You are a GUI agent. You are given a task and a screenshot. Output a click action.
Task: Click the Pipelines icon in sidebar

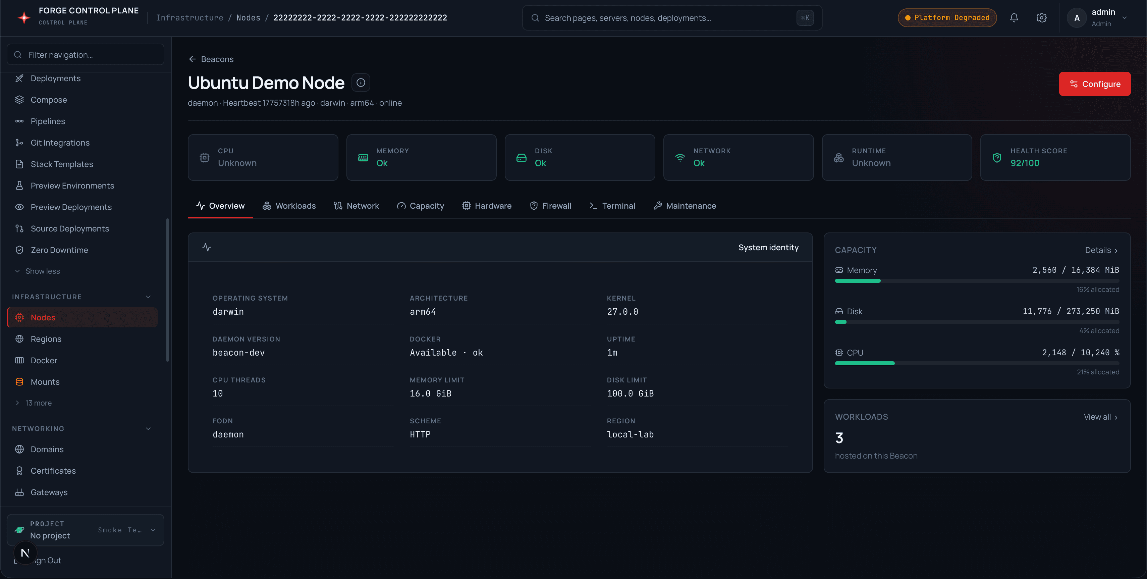(19, 121)
